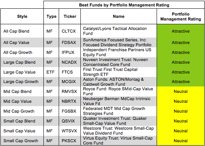The height and width of the screenshot is (146, 205).
Task: Click the yellow Neutral rating for RMVSX
Action: click(181, 91)
